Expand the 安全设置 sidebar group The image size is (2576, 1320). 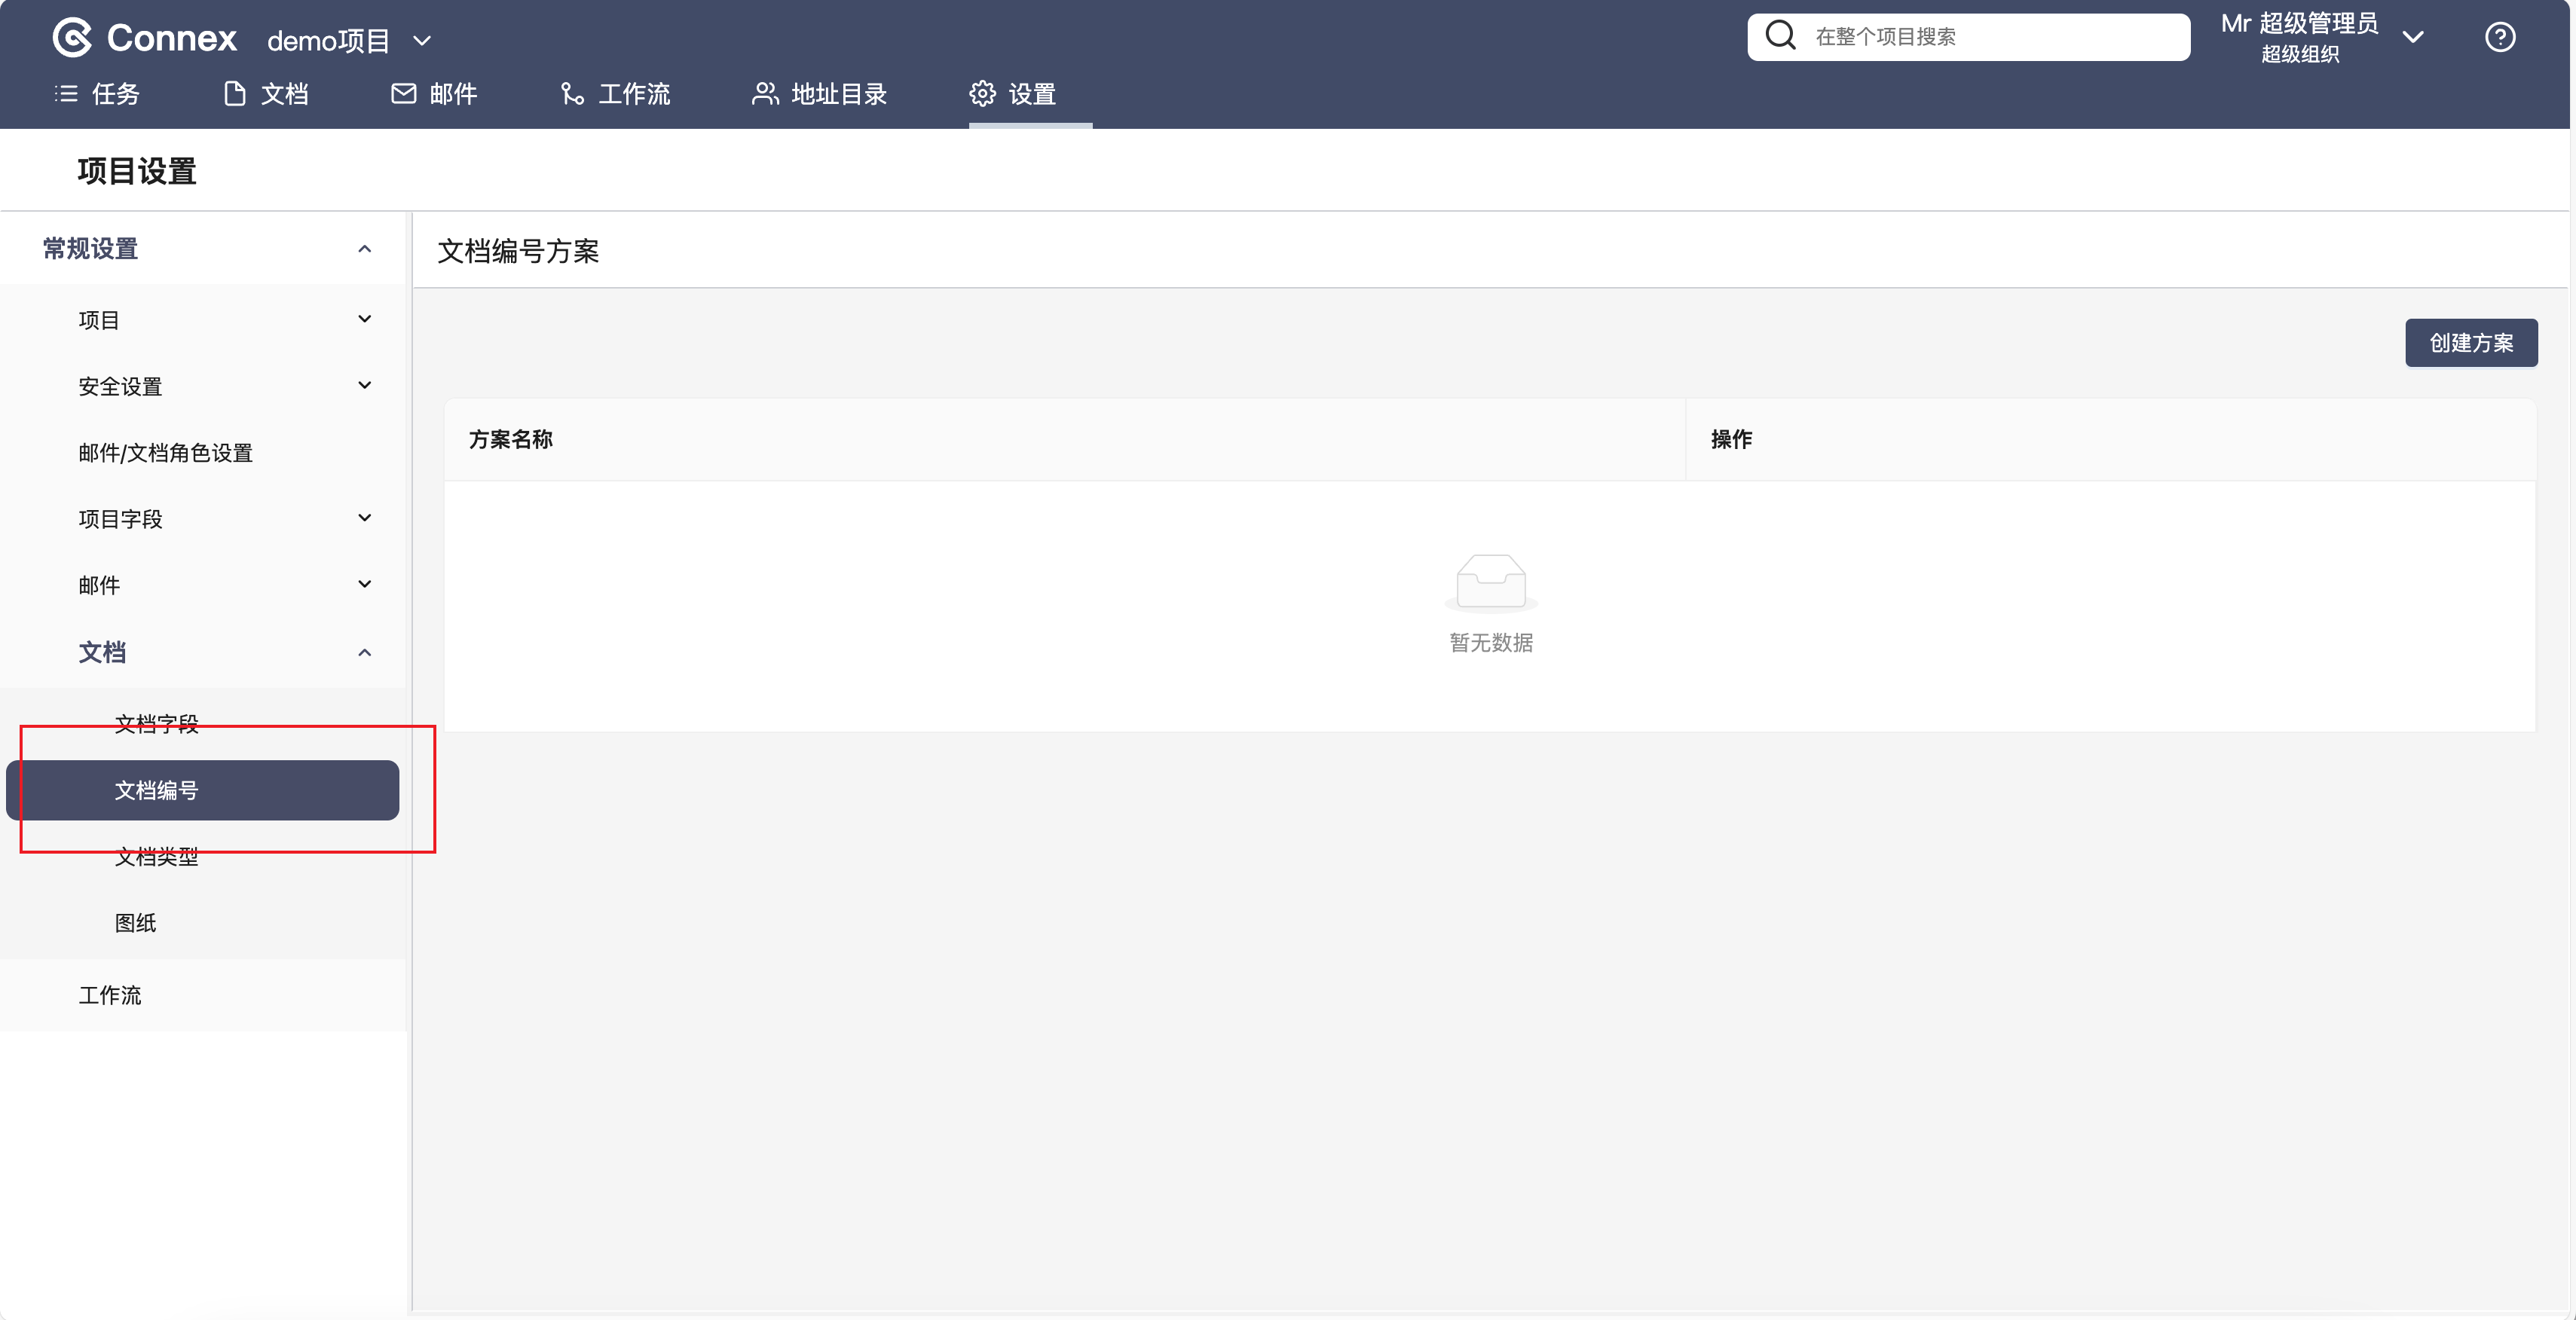pos(364,385)
